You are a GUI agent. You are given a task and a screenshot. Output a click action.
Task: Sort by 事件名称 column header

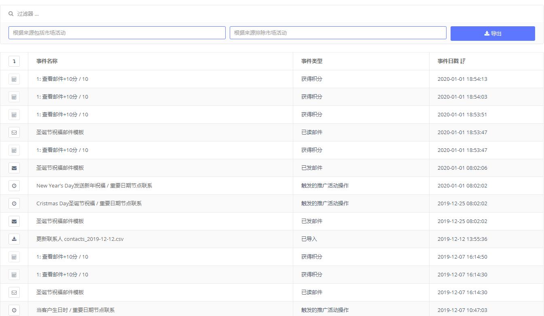tap(47, 61)
